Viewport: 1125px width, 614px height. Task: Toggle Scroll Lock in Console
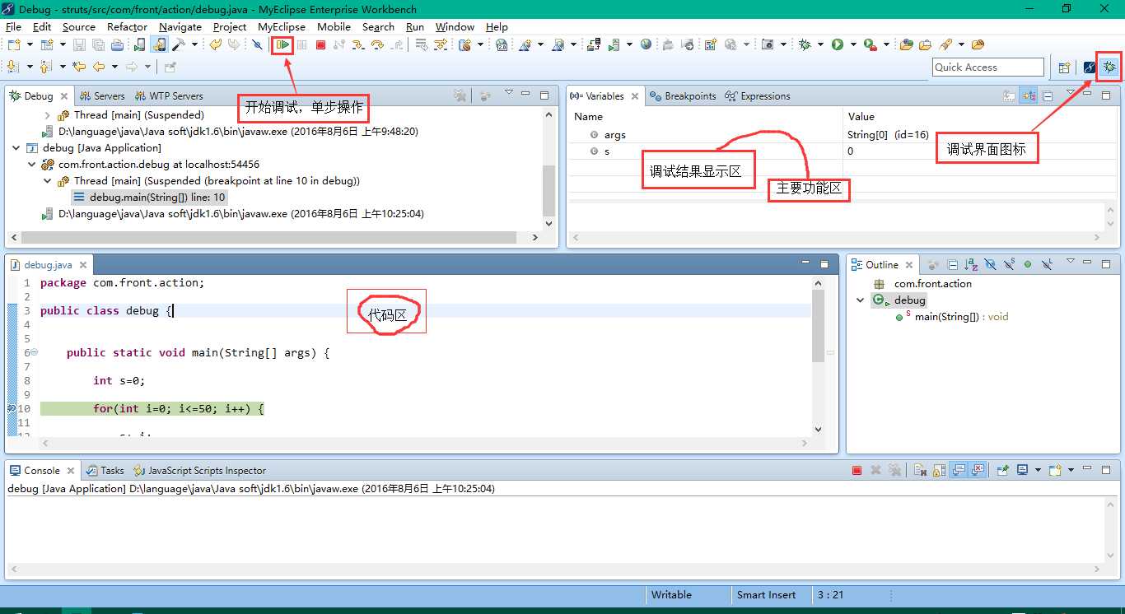pos(939,470)
